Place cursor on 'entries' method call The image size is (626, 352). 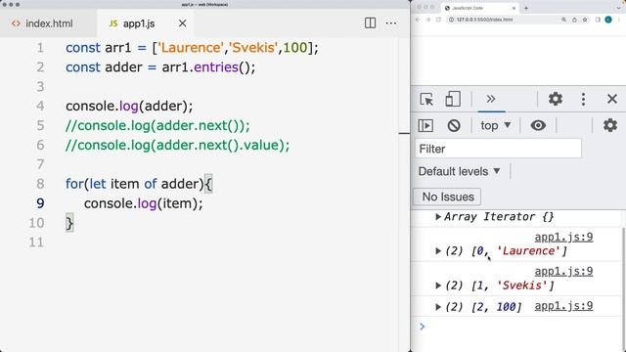point(216,67)
